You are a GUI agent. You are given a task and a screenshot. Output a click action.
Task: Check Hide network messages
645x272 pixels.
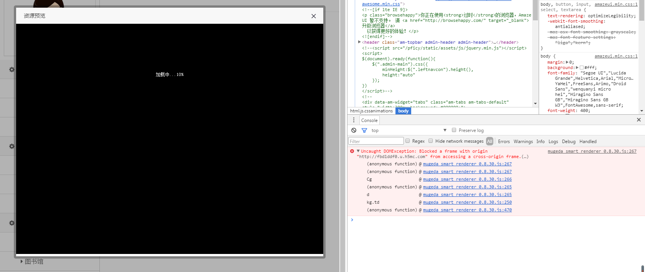point(431,141)
